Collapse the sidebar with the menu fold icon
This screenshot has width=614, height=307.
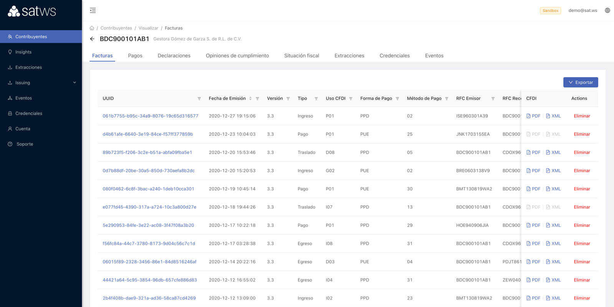click(x=93, y=10)
